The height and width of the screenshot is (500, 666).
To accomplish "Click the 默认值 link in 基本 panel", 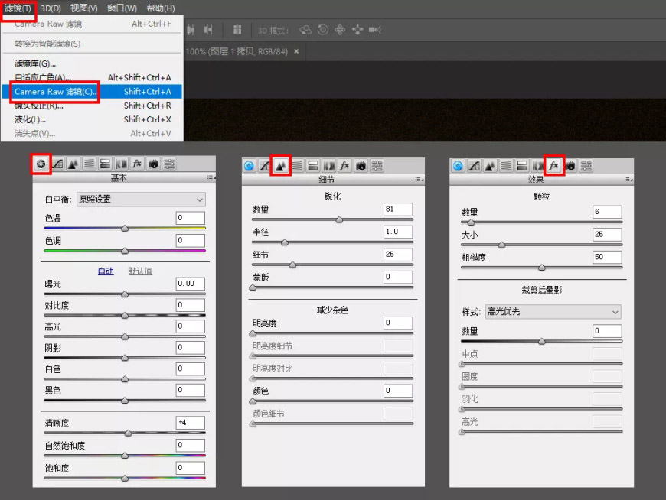I will (x=140, y=271).
